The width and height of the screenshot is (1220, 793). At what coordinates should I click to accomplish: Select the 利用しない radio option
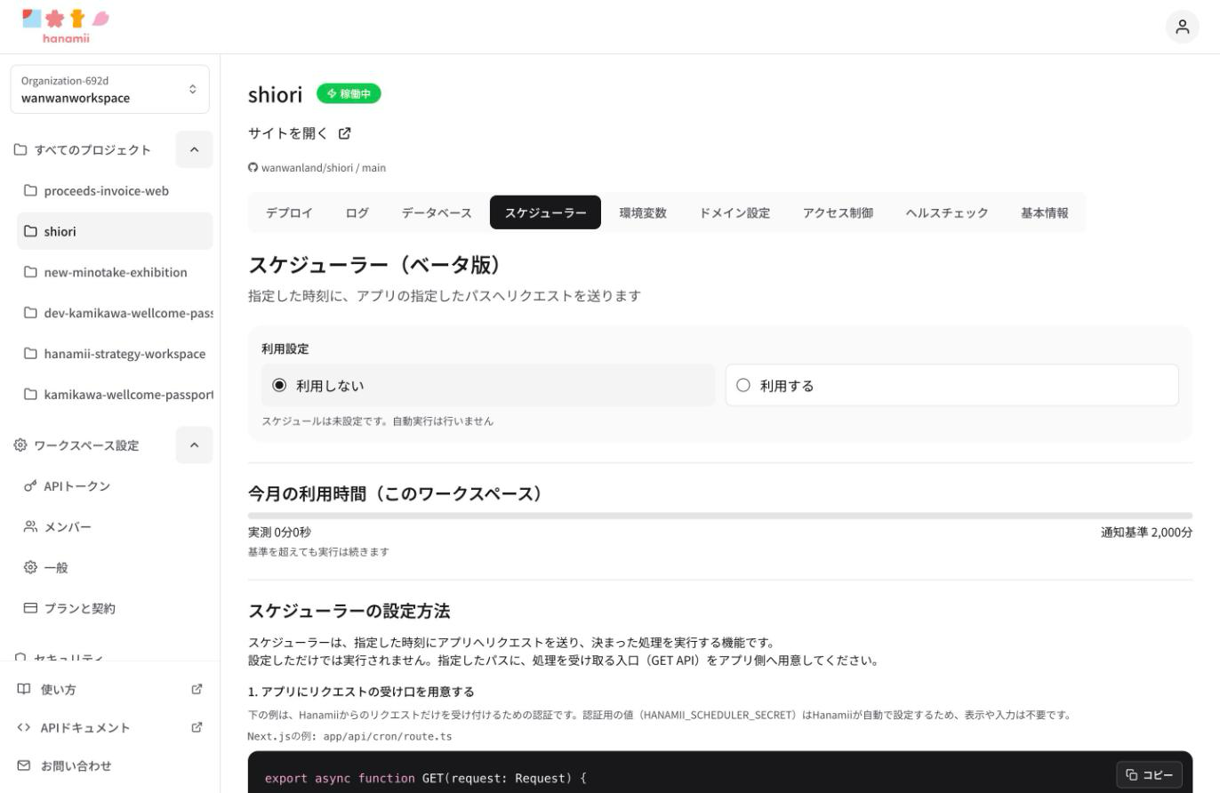tap(488, 385)
